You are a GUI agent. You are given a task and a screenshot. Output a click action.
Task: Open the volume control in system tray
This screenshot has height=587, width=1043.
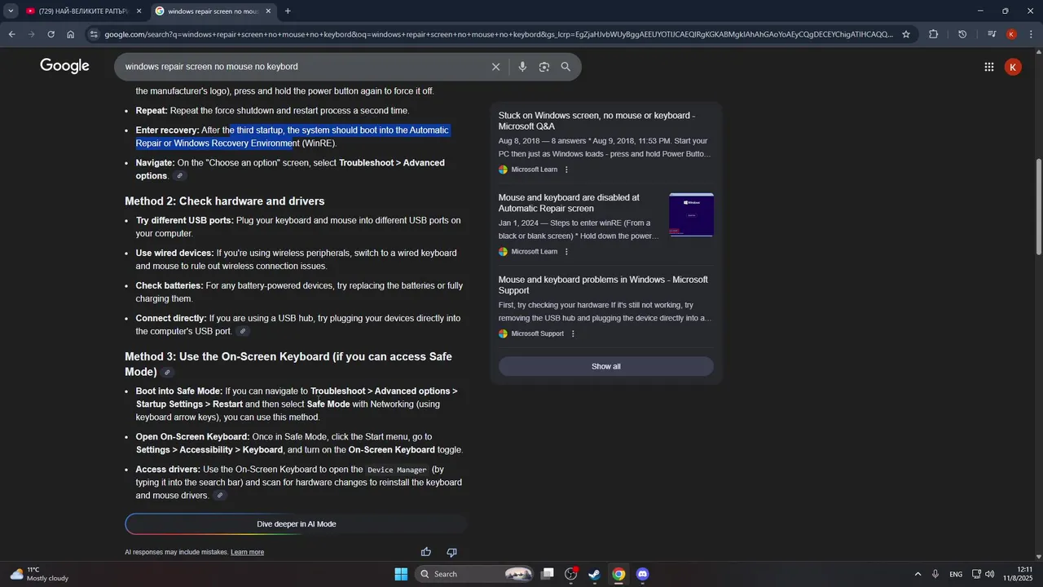click(990, 574)
